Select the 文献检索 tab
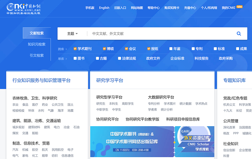Screen dimensions: 252x159 (x=37, y=33)
